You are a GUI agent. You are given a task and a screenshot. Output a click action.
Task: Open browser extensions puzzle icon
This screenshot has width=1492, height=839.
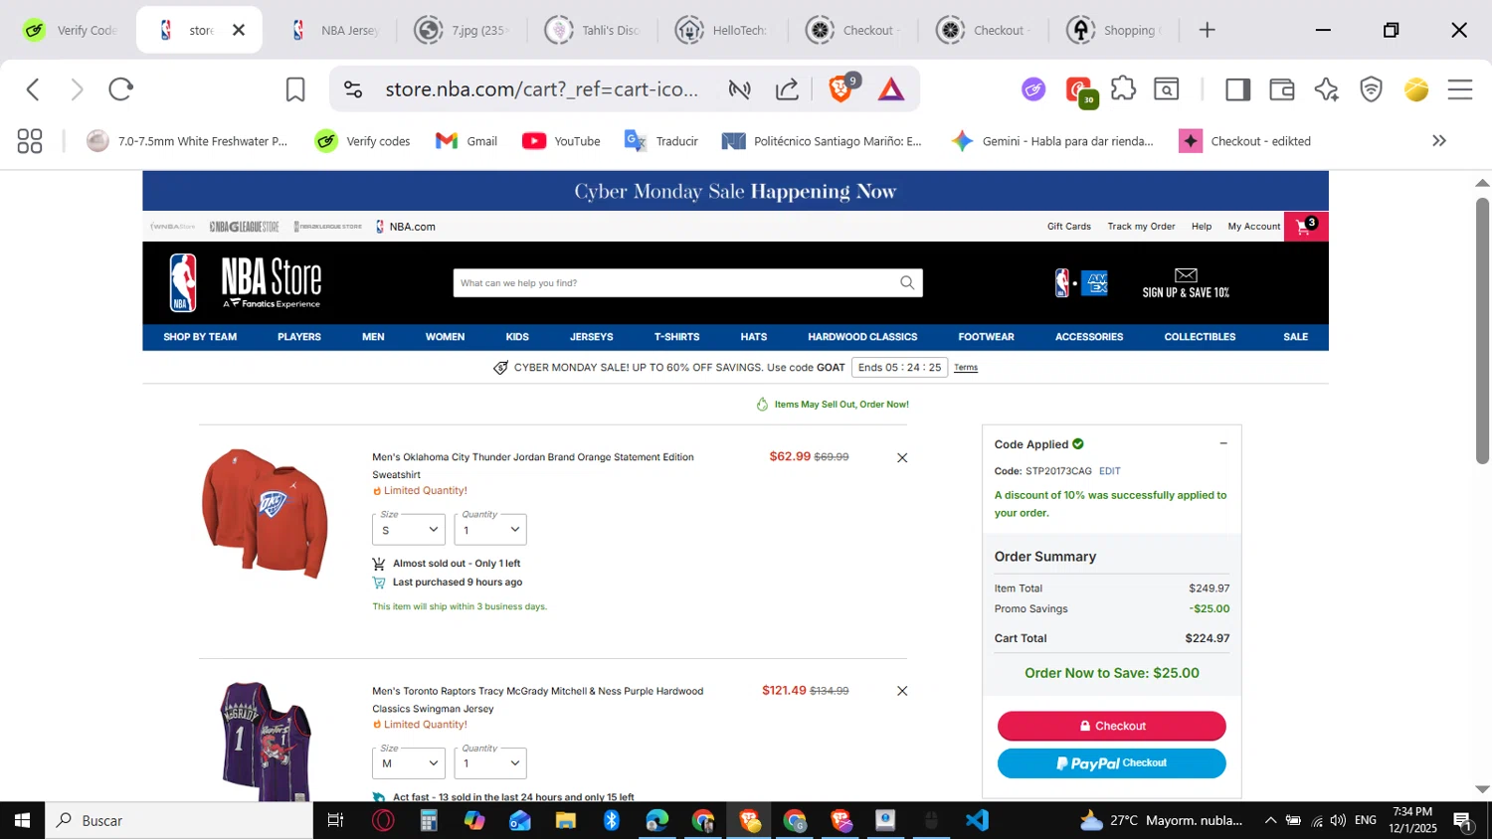coord(1124,88)
